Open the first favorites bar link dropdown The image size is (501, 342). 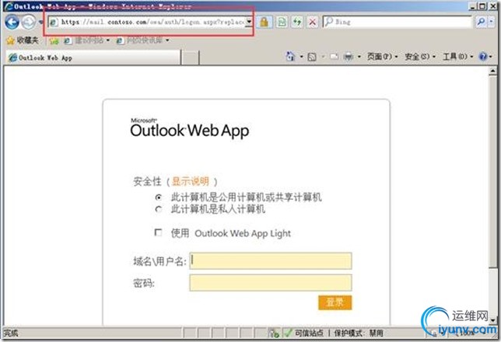107,40
